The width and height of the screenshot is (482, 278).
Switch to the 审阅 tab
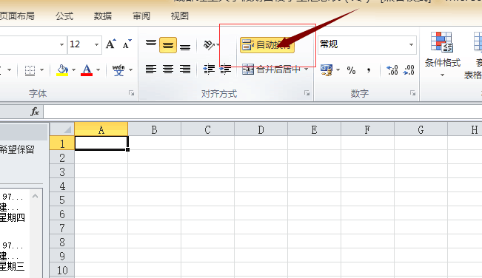(141, 16)
